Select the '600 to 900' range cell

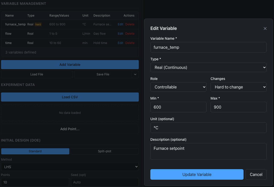point(57,24)
